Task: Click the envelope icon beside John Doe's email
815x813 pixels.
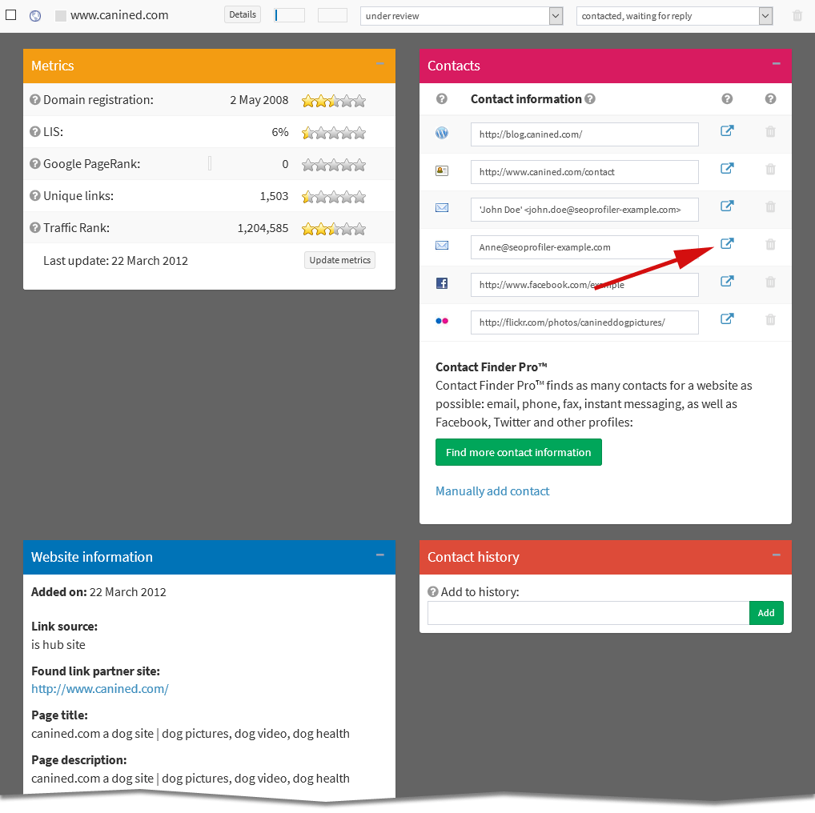Action: (x=442, y=207)
